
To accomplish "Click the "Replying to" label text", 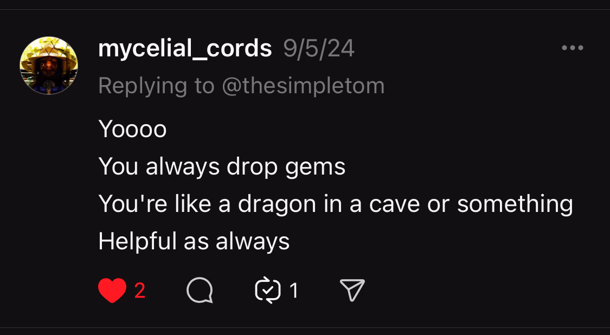I will tap(156, 86).
